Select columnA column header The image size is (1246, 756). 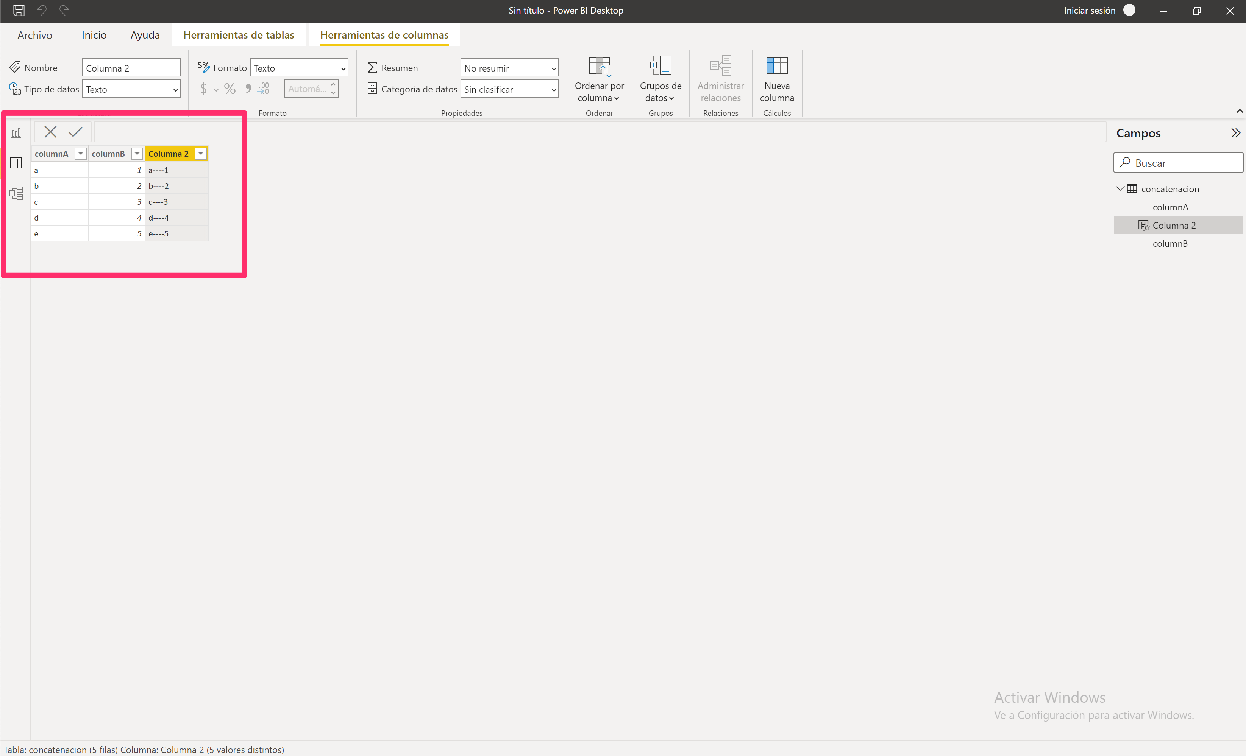pos(52,154)
